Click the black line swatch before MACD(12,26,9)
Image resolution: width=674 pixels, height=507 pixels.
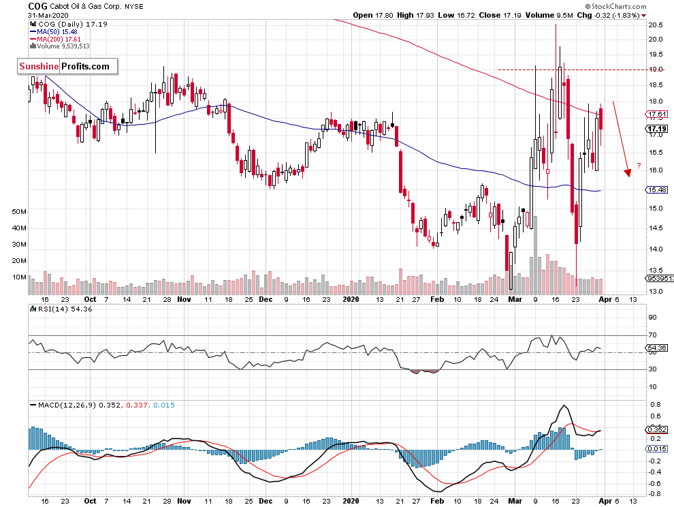[x=33, y=405]
